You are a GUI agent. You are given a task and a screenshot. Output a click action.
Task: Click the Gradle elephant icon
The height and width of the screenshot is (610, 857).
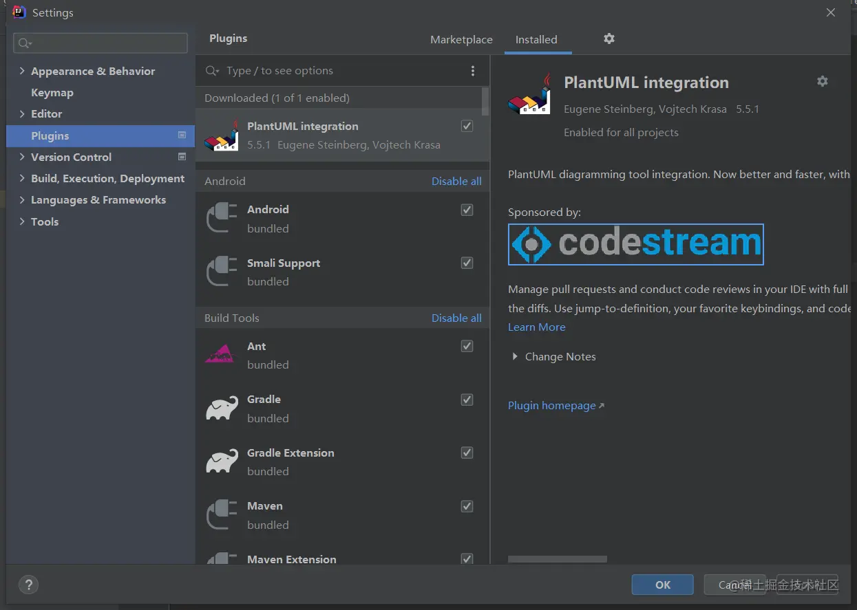(222, 409)
